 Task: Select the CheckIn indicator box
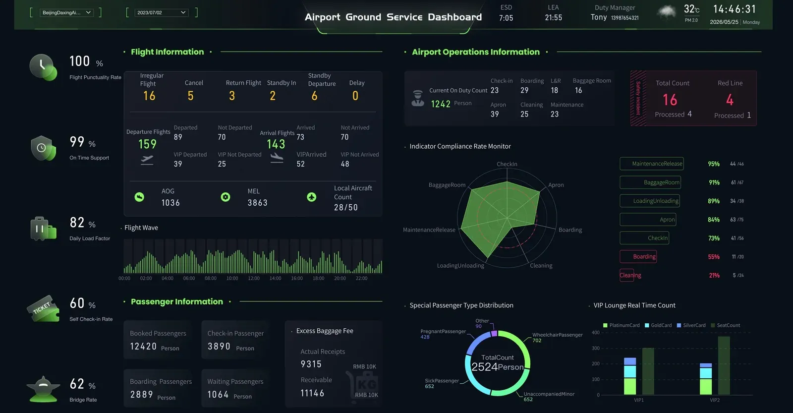click(x=644, y=238)
